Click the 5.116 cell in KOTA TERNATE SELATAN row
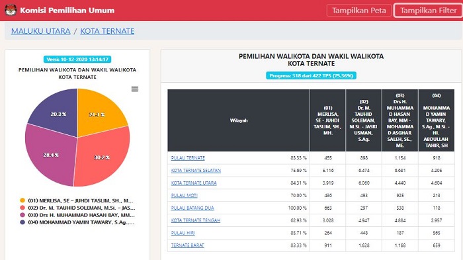Image resolution: width=463 pixels, height=260 pixels. click(328, 170)
